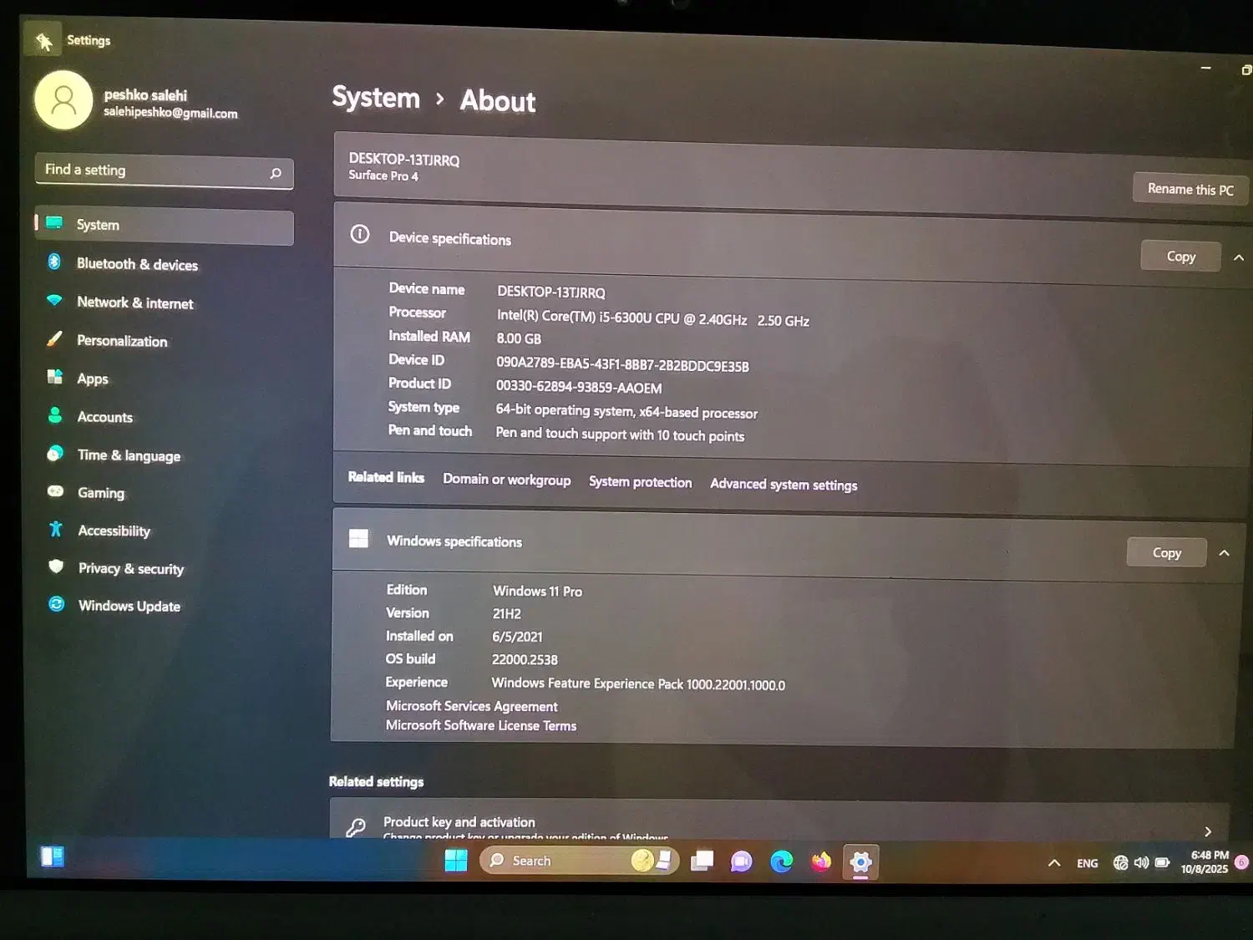The image size is (1253, 940).
Task: Select the OS build value 22000.2538
Action: [525, 659]
